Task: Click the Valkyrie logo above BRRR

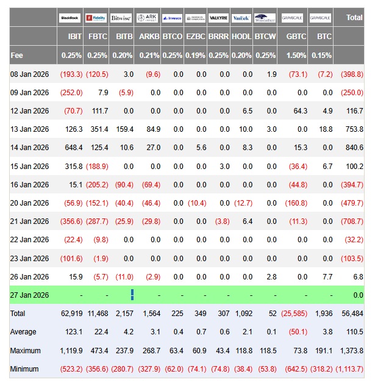Action: [x=218, y=18]
